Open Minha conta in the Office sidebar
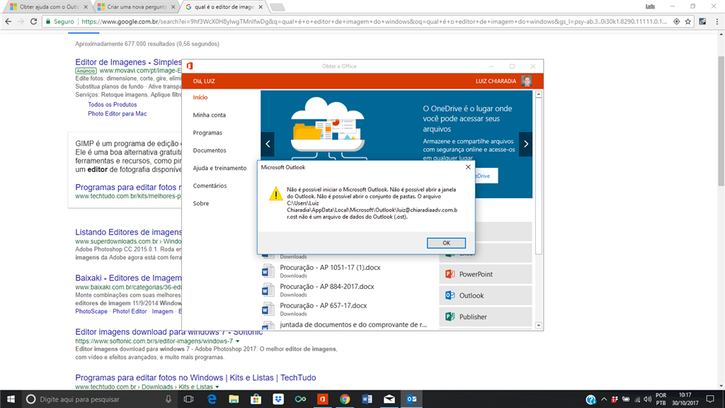This screenshot has width=725, height=408. coord(210,115)
